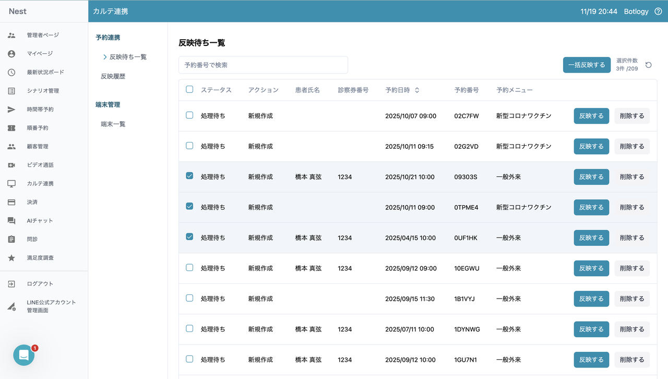Click the AIチャット chat bubble icon
This screenshot has width=668, height=379.
coord(11,221)
